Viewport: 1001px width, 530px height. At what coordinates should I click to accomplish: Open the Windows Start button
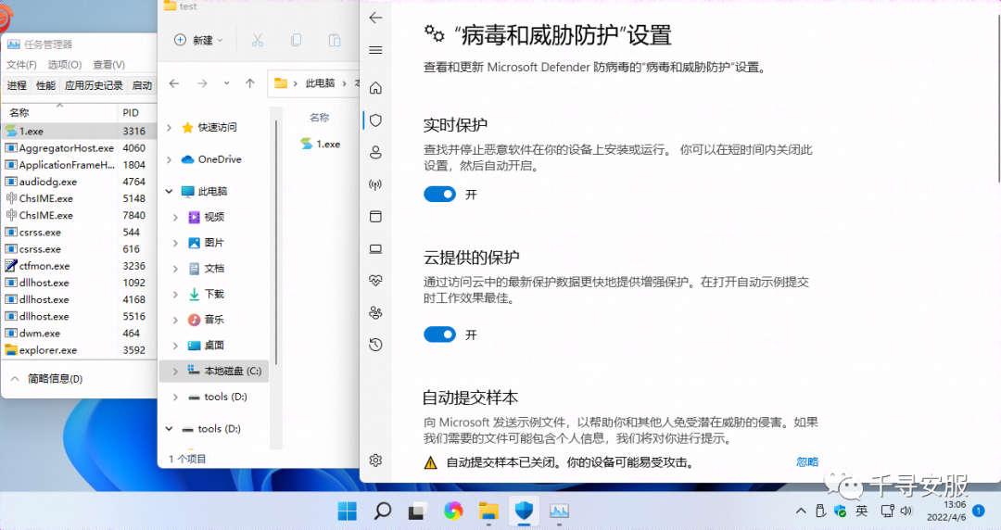[348, 511]
